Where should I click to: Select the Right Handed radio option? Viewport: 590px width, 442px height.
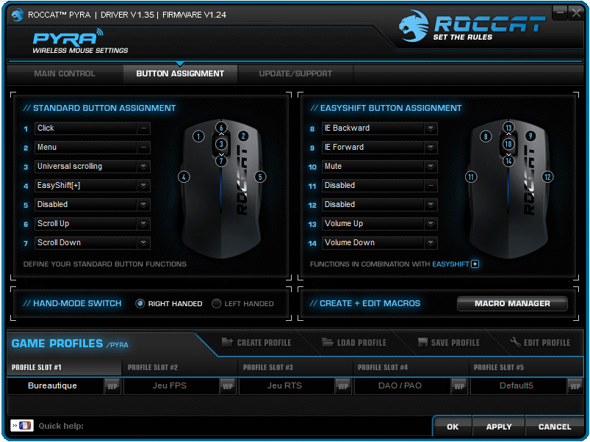(140, 303)
